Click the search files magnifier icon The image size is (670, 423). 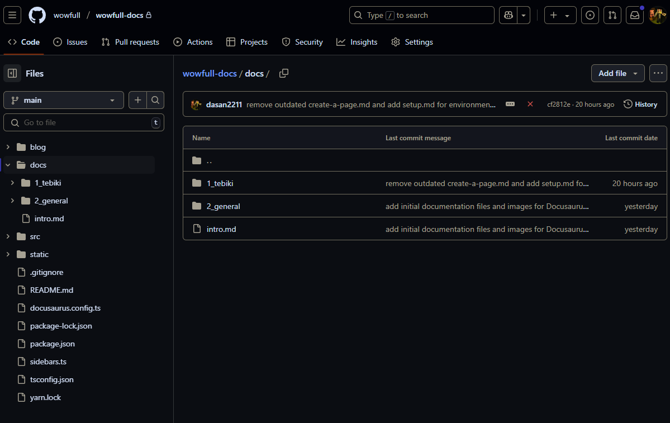tap(155, 100)
